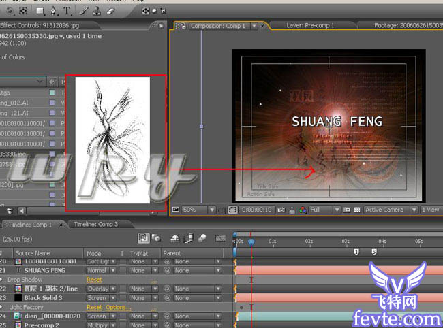The image size is (443, 328).
Task: Select the Clone Stamp tool
Action: tap(97, 11)
